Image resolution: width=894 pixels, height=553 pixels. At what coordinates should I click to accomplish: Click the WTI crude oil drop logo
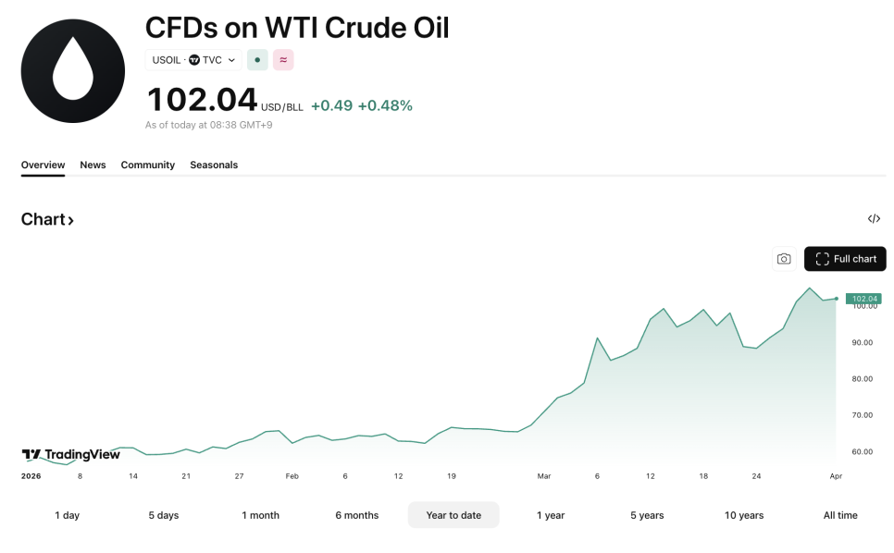[x=73, y=71]
